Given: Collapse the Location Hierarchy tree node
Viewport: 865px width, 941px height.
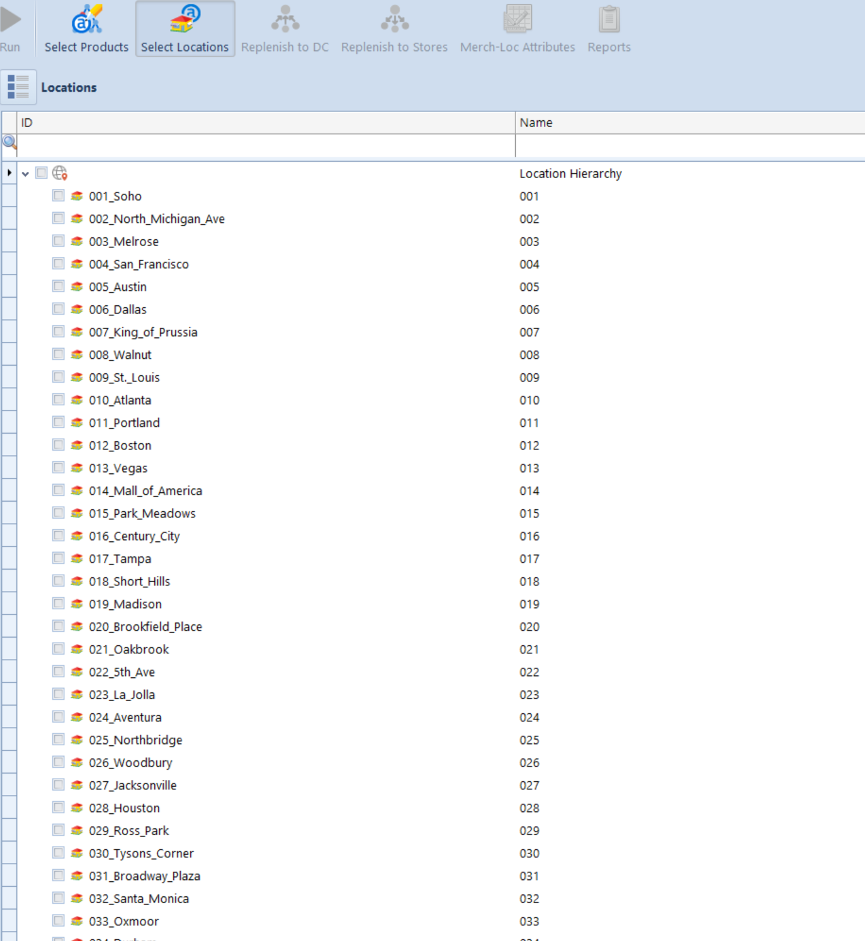Looking at the screenshot, I should tap(25, 174).
